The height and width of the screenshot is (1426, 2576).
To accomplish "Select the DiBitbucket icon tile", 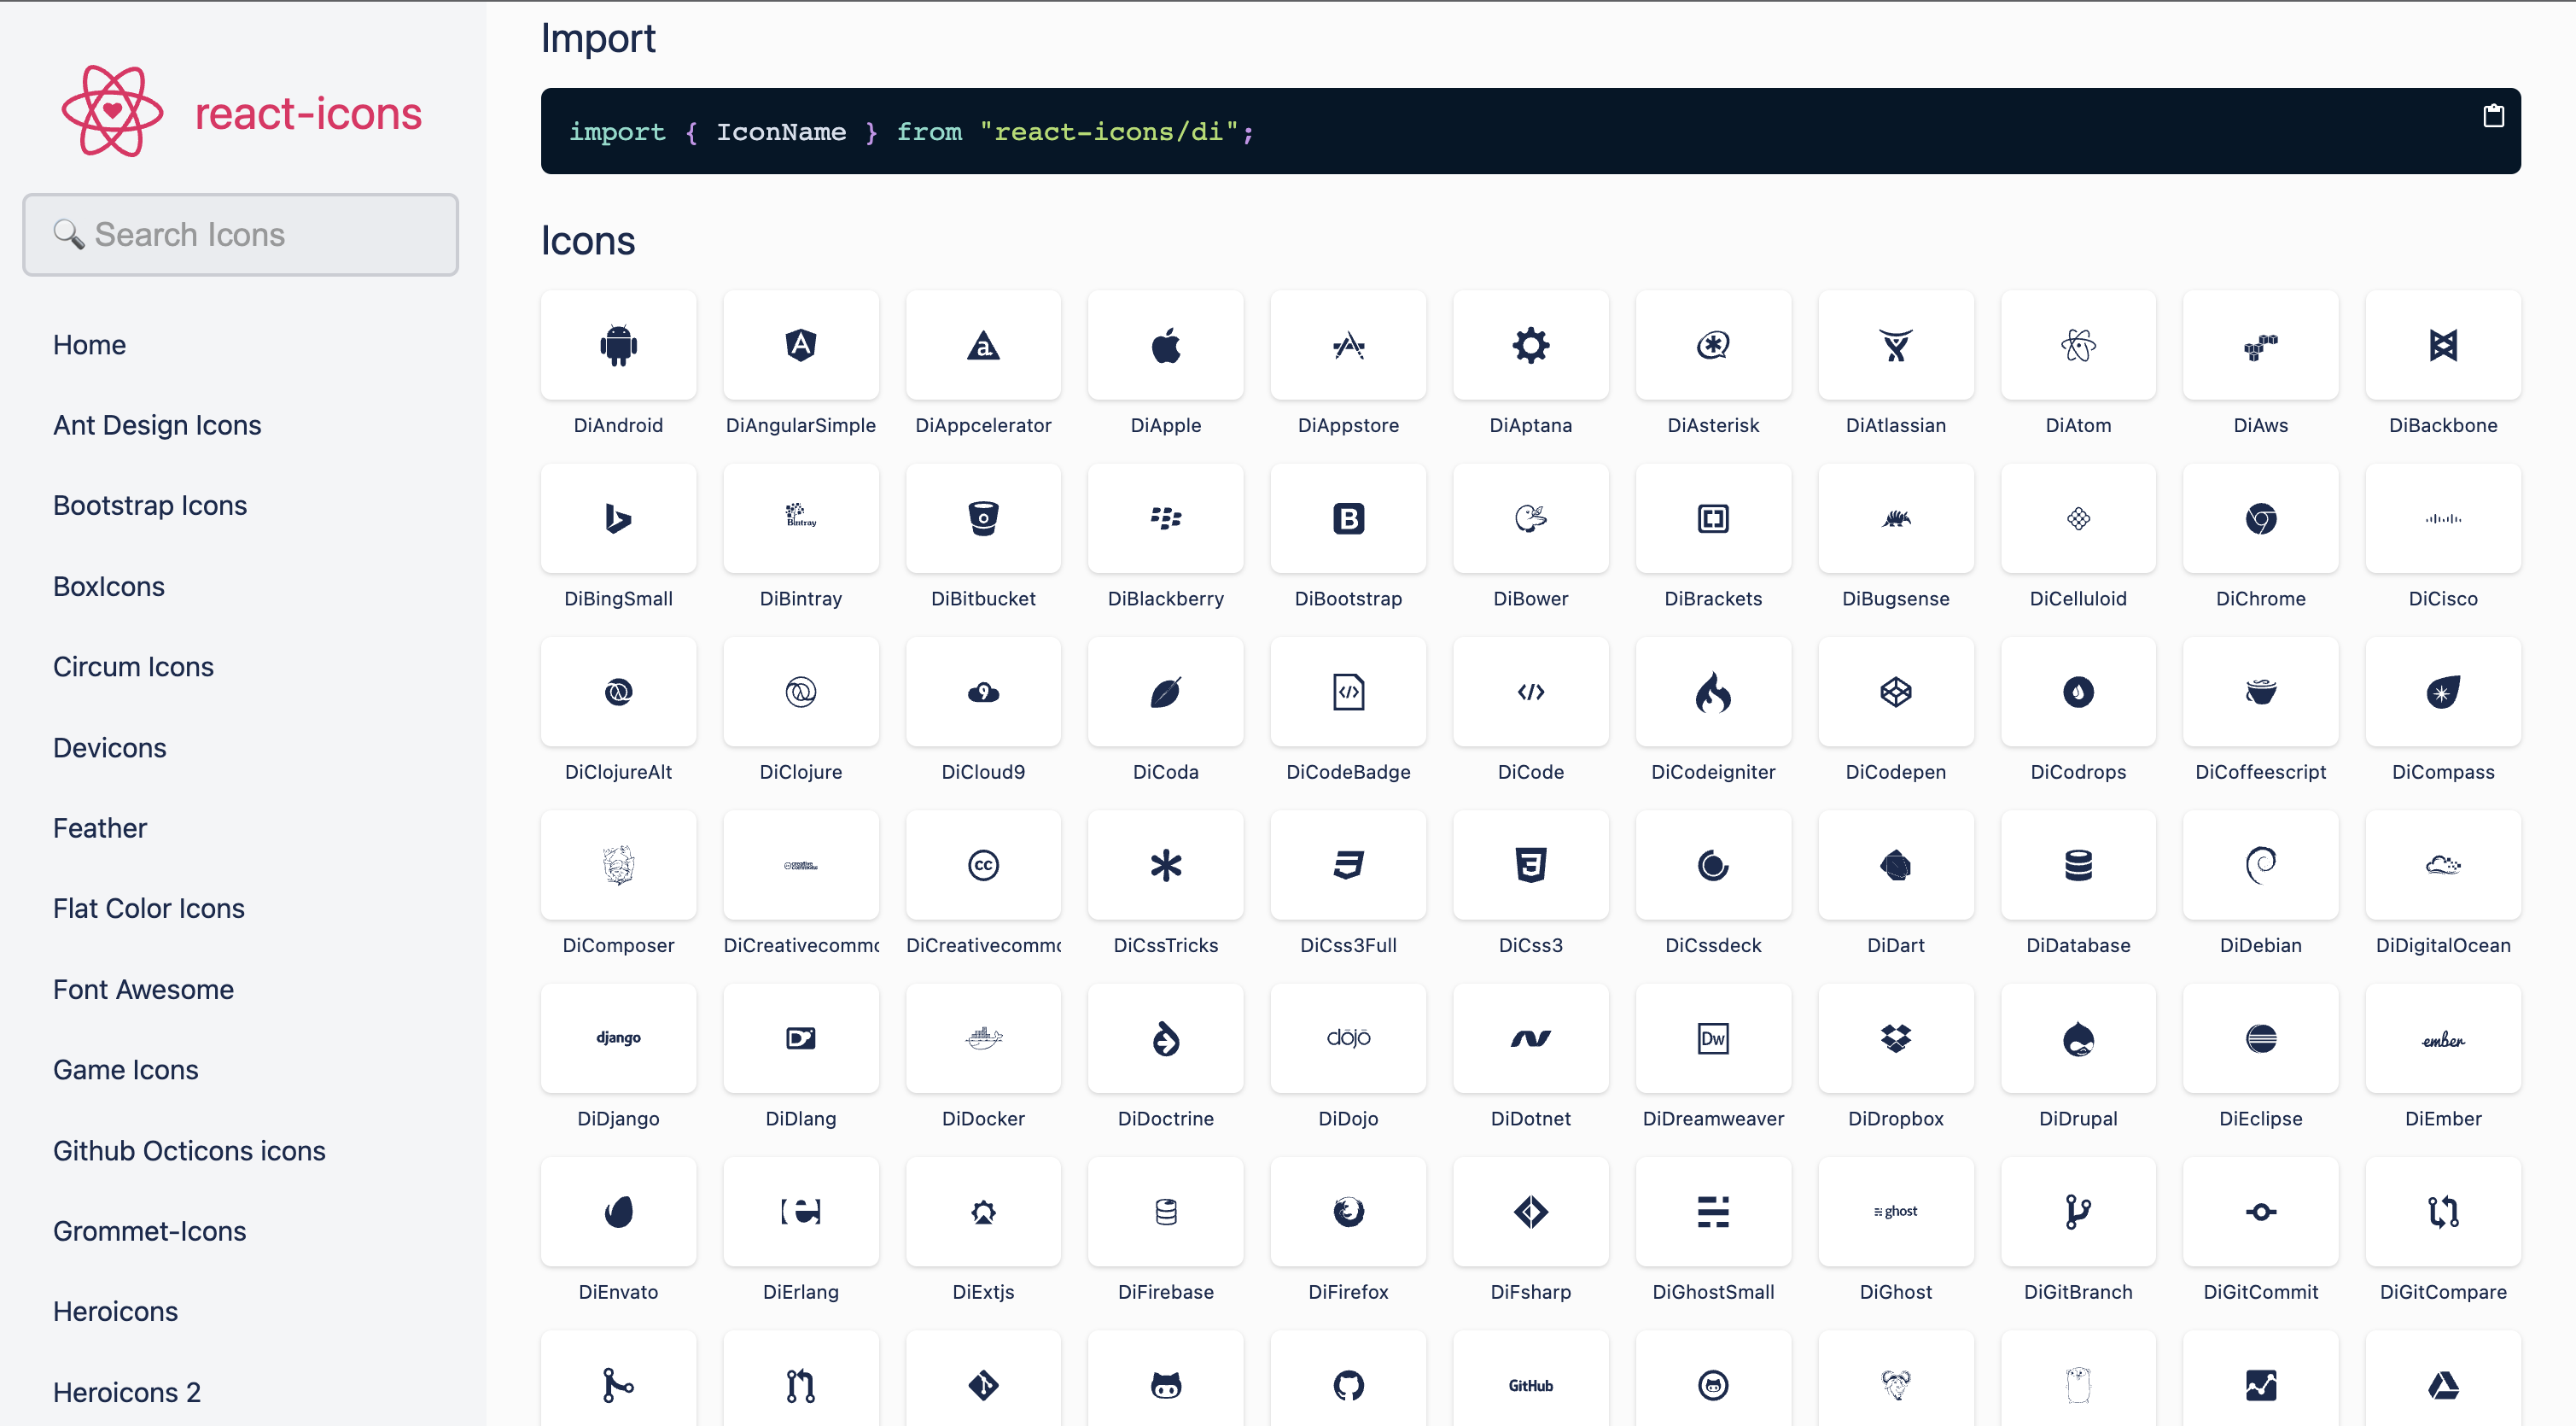I will [x=983, y=519].
